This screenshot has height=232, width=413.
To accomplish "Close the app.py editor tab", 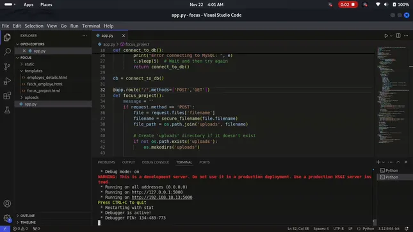I will 124,36.
